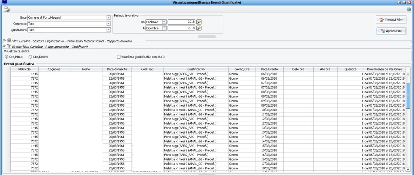Enable Visualizza giustificativi con qta 0 checkbox
414x175 pixels.
[x=118, y=56]
